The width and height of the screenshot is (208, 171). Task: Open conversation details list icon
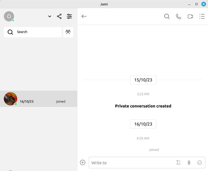(x=202, y=16)
